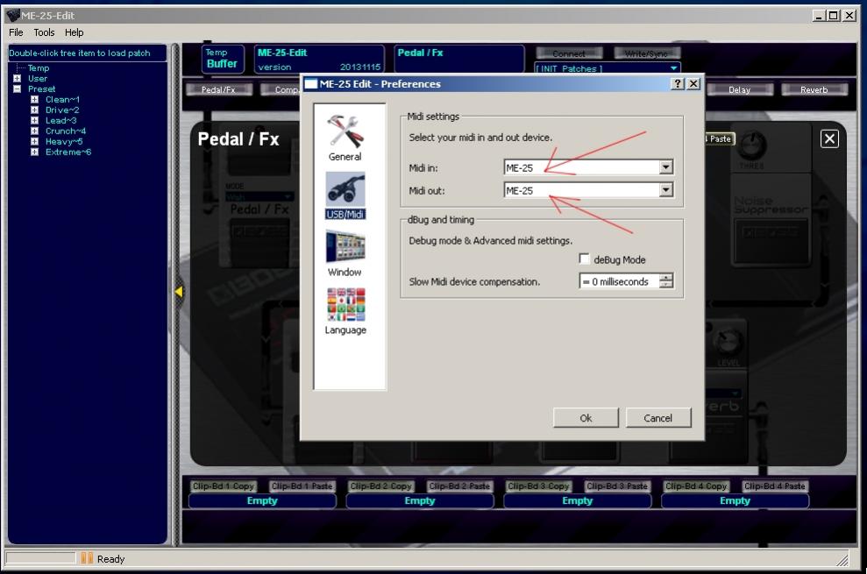Expand the Clean~1 preset group

click(x=34, y=100)
